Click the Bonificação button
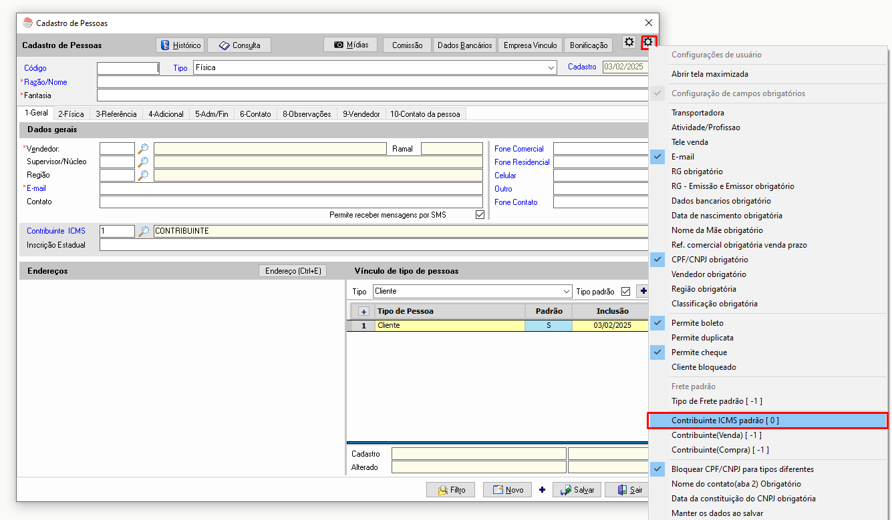The height and width of the screenshot is (520, 892). 588,45
